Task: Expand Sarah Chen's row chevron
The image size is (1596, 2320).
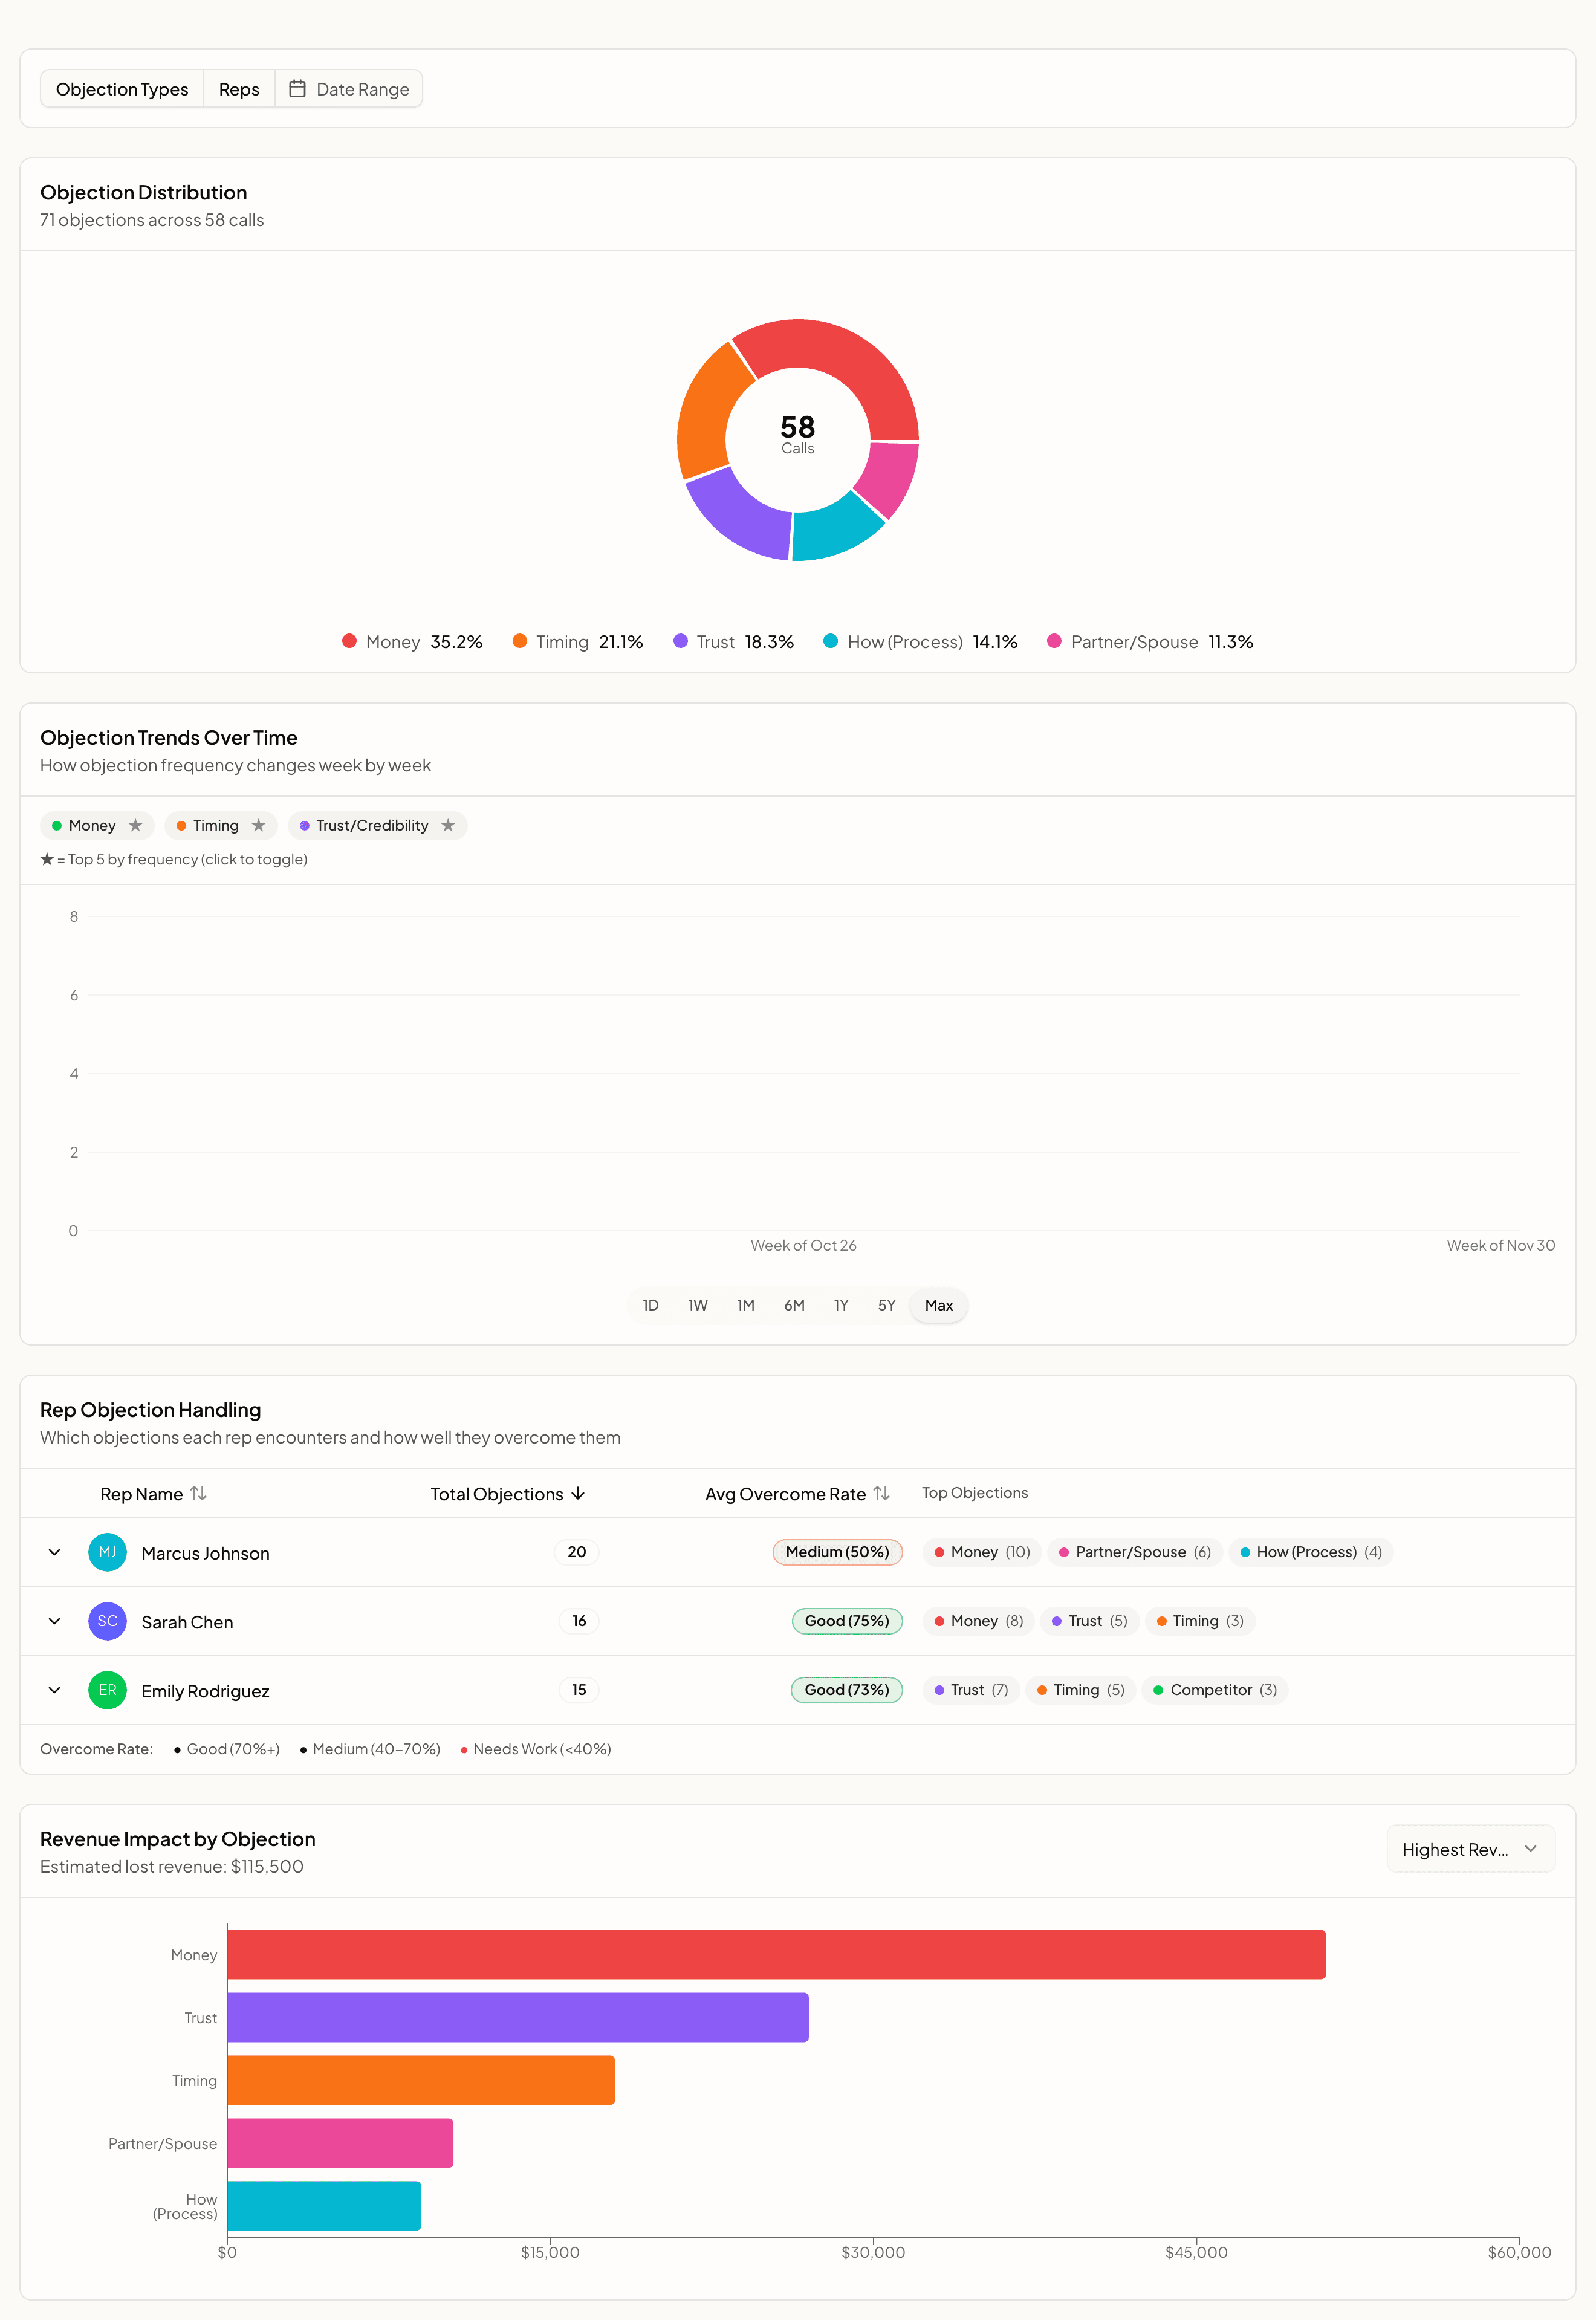Action: click(x=54, y=1621)
